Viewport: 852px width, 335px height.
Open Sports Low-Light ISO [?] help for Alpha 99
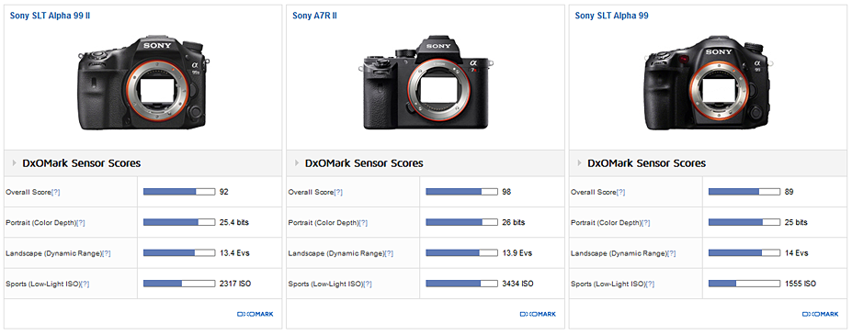(x=649, y=284)
